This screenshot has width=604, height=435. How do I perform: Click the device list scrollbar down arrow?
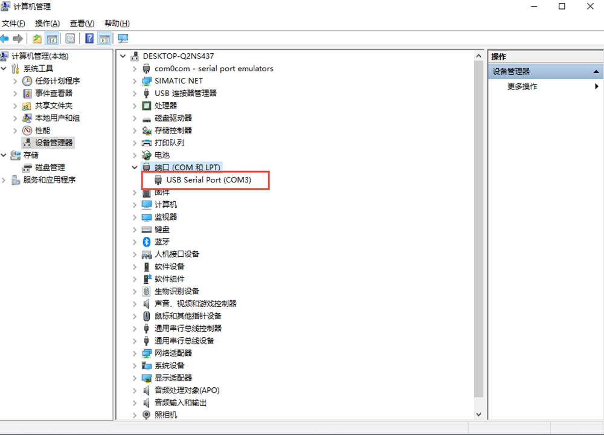[479, 414]
